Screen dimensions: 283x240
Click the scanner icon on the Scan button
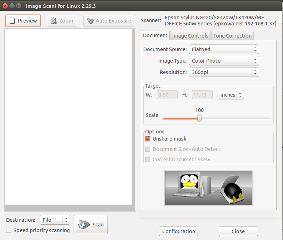[x=84, y=225]
